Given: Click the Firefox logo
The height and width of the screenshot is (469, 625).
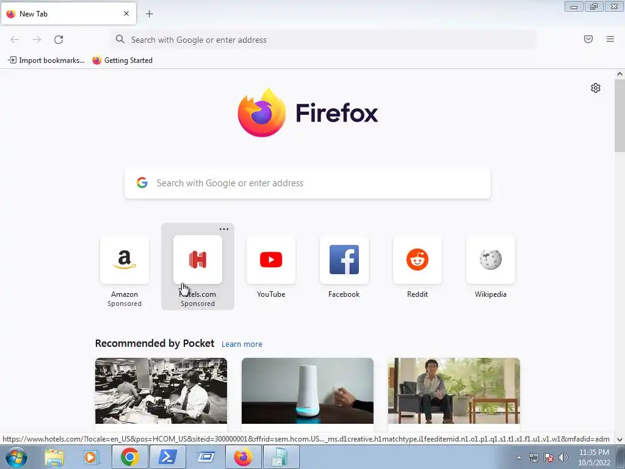Looking at the screenshot, I should coord(308,113).
